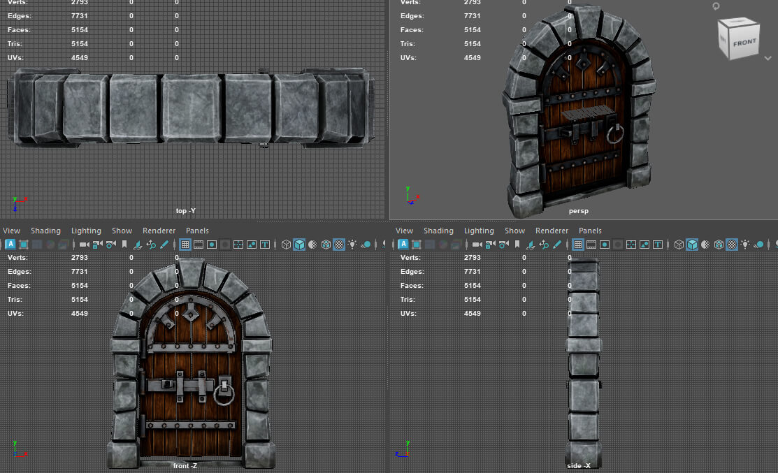
Task: Toggle Film Gate in front view panel
Action: coord(199,245)
